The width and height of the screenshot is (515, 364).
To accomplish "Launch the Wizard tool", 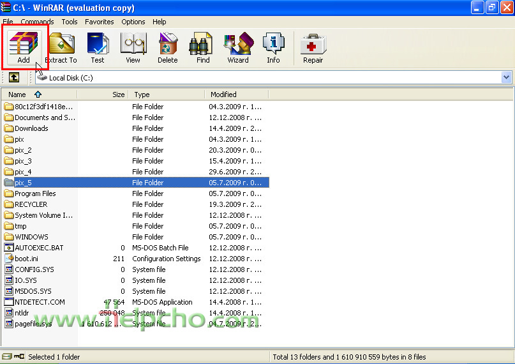I will (x=238, y=48).
